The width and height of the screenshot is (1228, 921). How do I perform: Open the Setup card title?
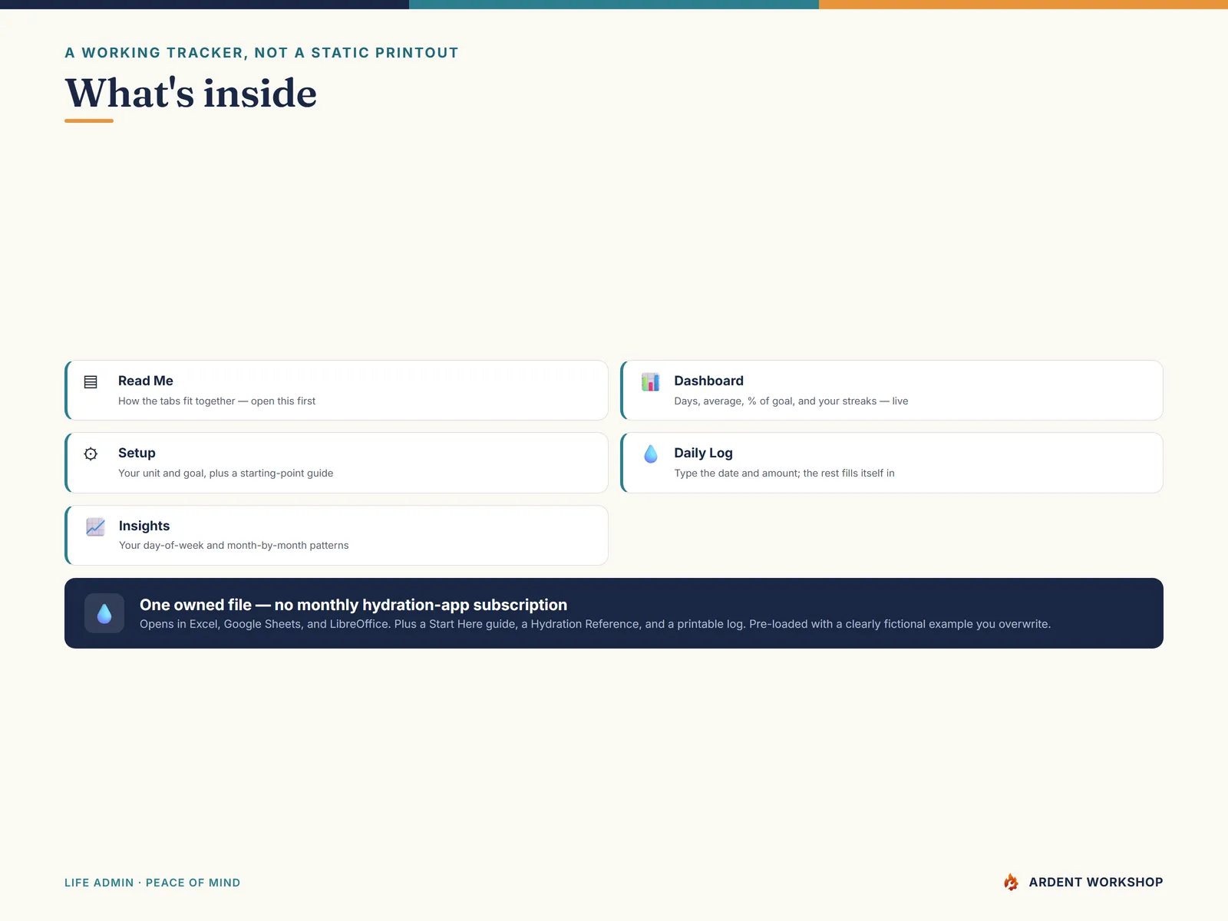137,453
